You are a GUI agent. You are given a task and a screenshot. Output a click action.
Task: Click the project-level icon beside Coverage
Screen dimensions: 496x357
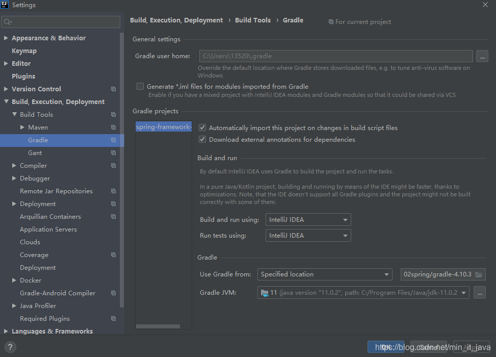pos(113,255)
